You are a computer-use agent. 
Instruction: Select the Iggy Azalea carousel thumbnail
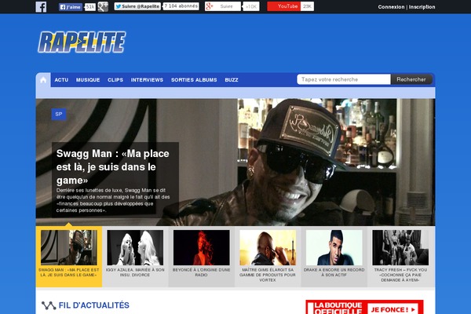pos(135,247)
